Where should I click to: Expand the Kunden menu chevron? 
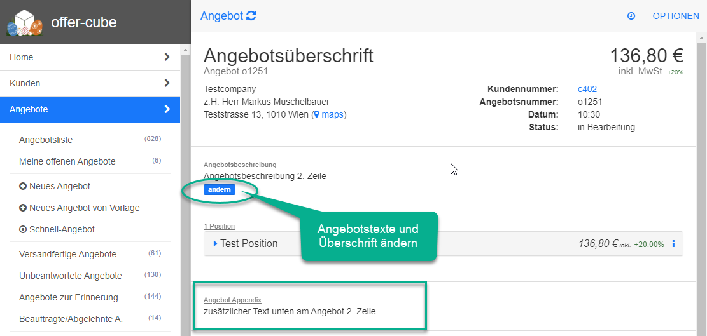[167, 83]
